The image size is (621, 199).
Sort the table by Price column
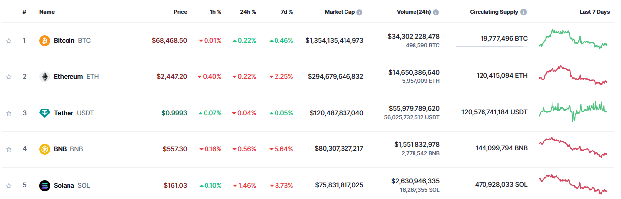click(x=180, y=12)
